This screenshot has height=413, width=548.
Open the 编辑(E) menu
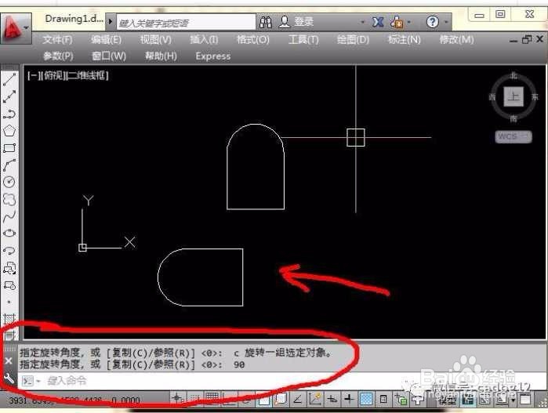(106, 40)
